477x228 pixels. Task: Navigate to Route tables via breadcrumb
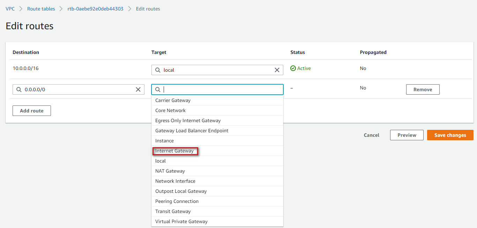click(41, 8)
